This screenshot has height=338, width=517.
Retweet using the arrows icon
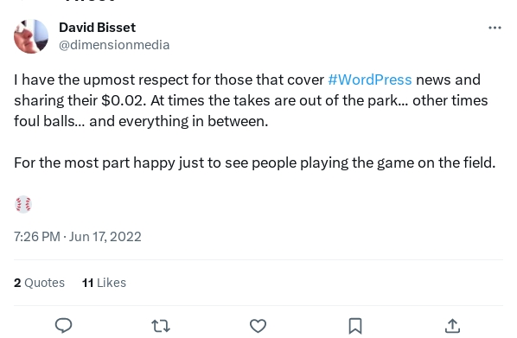click(161, 326)
